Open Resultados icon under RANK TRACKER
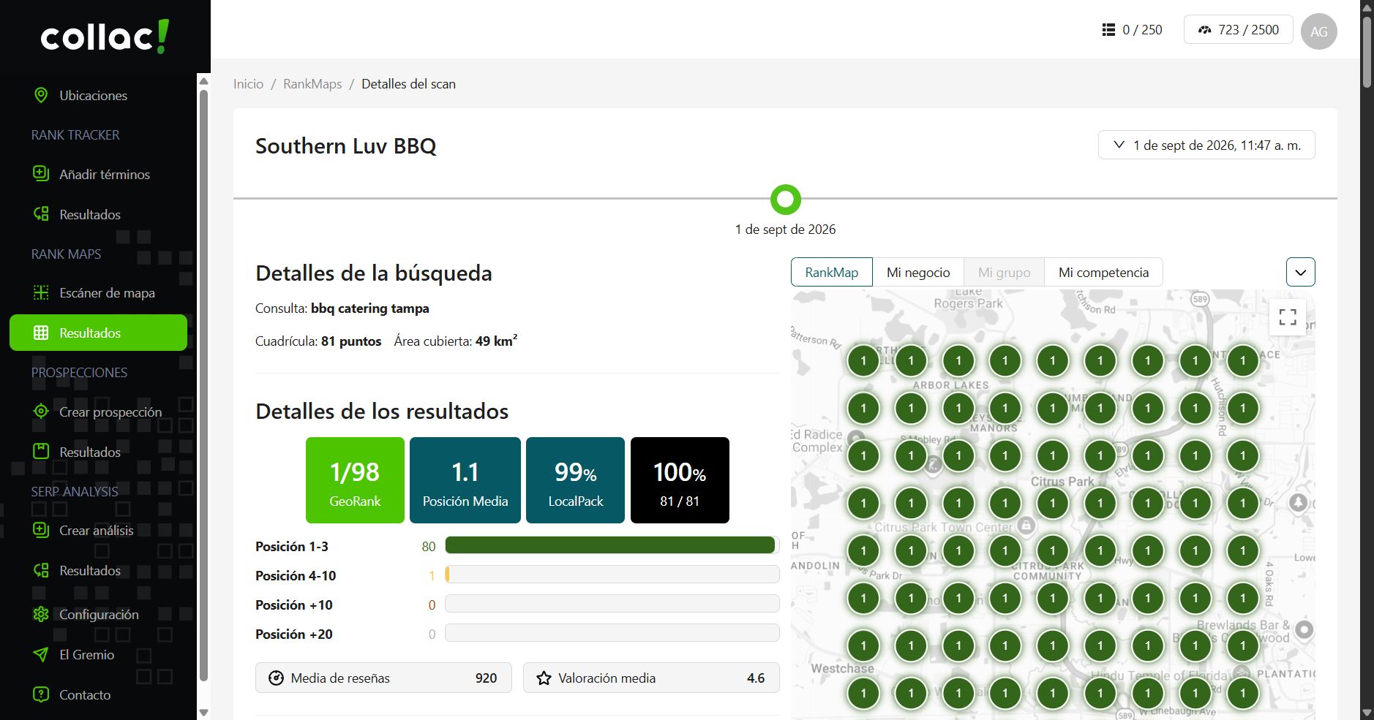 (41, 214)
